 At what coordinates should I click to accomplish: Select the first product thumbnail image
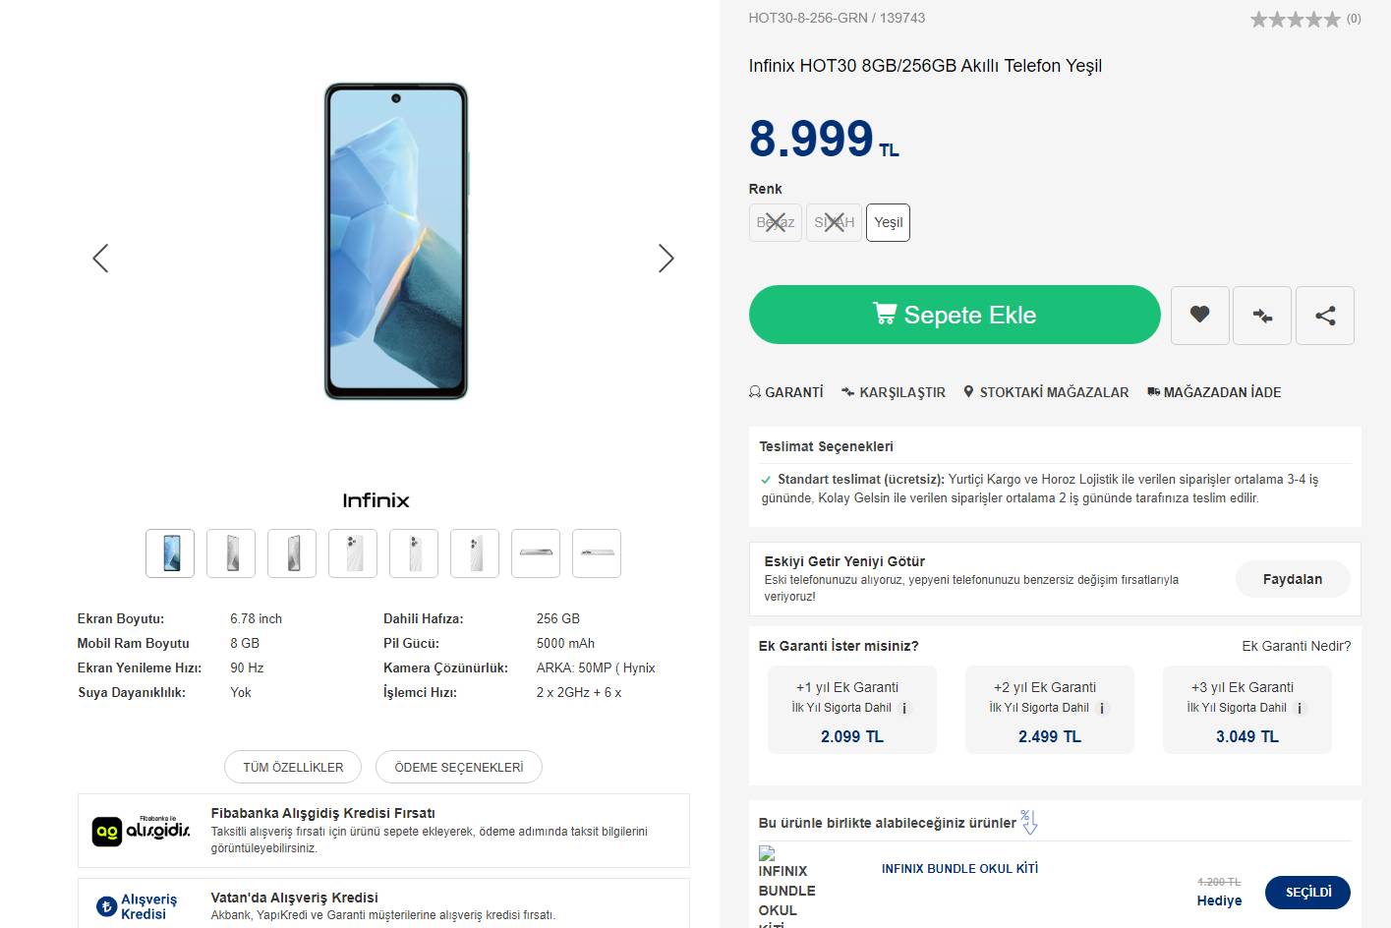pyautogui.click(x=170, y=553)
